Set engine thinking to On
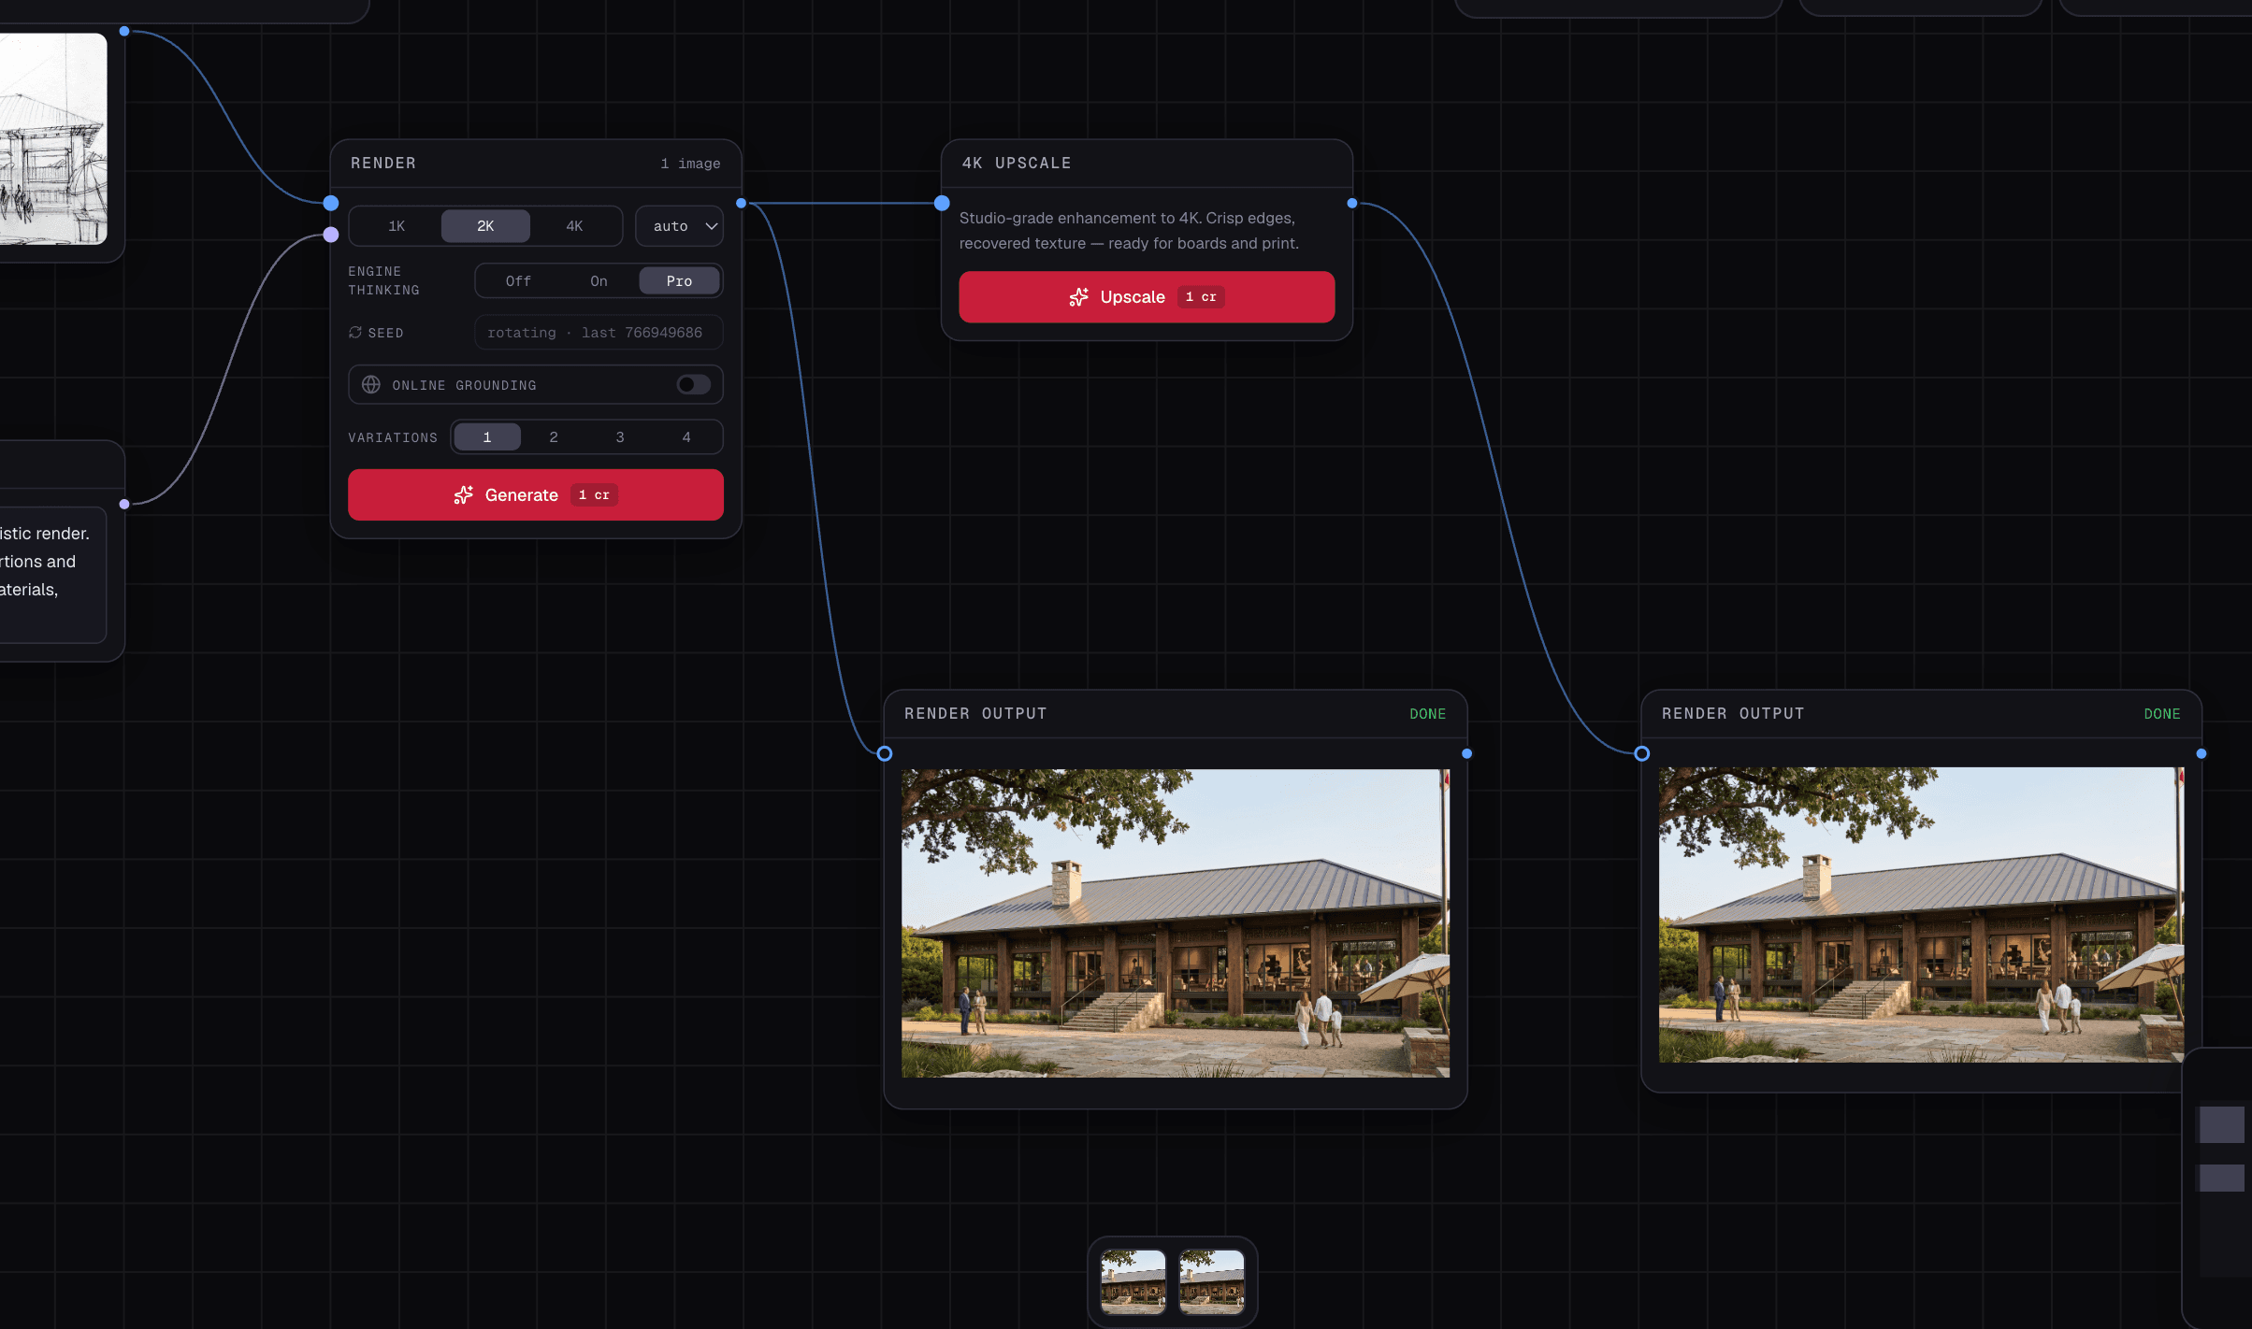Screen dimensions: 2252x1329 pos(599,281)
